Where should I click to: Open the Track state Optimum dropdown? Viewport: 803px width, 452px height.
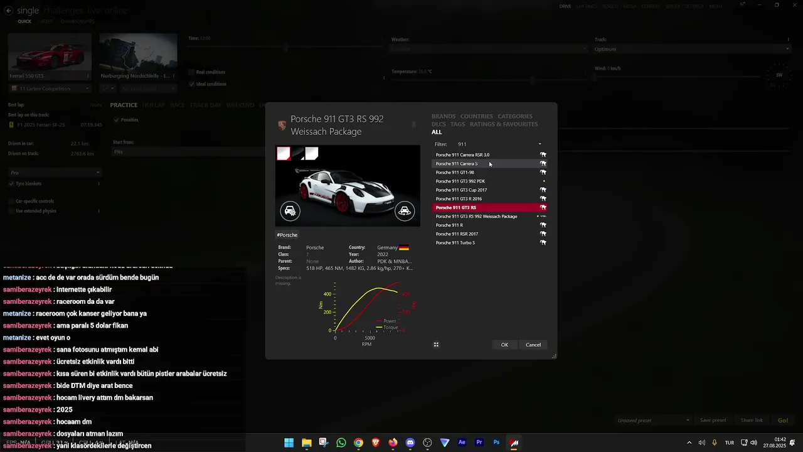[692, 49]
